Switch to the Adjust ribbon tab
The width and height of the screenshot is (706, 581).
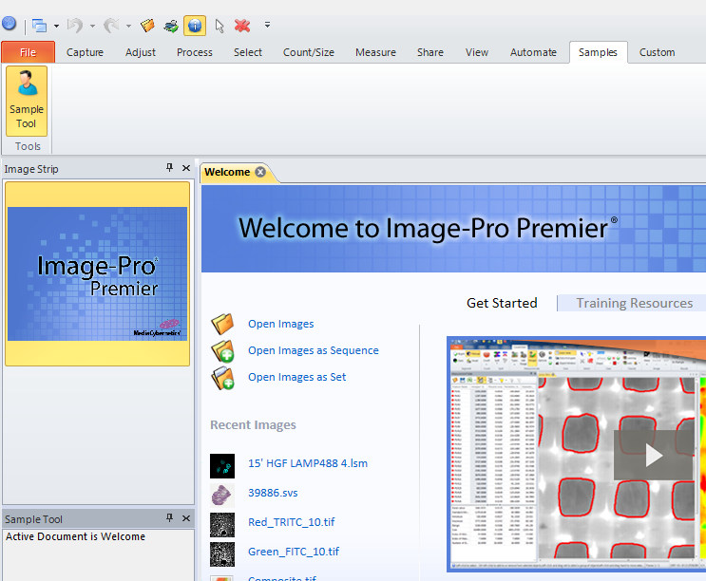[x=141, y=52]
